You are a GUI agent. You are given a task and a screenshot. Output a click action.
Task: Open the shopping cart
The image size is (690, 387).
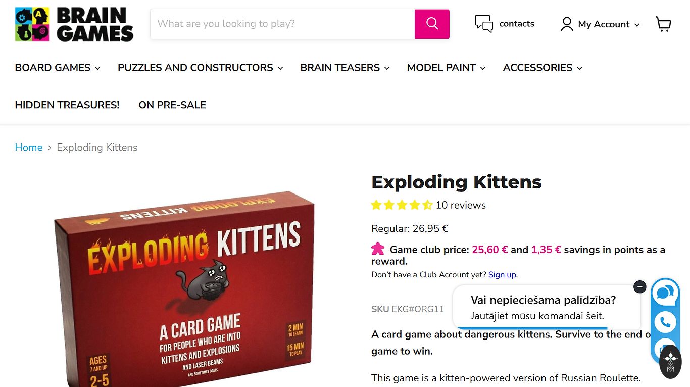click(663, 24)
